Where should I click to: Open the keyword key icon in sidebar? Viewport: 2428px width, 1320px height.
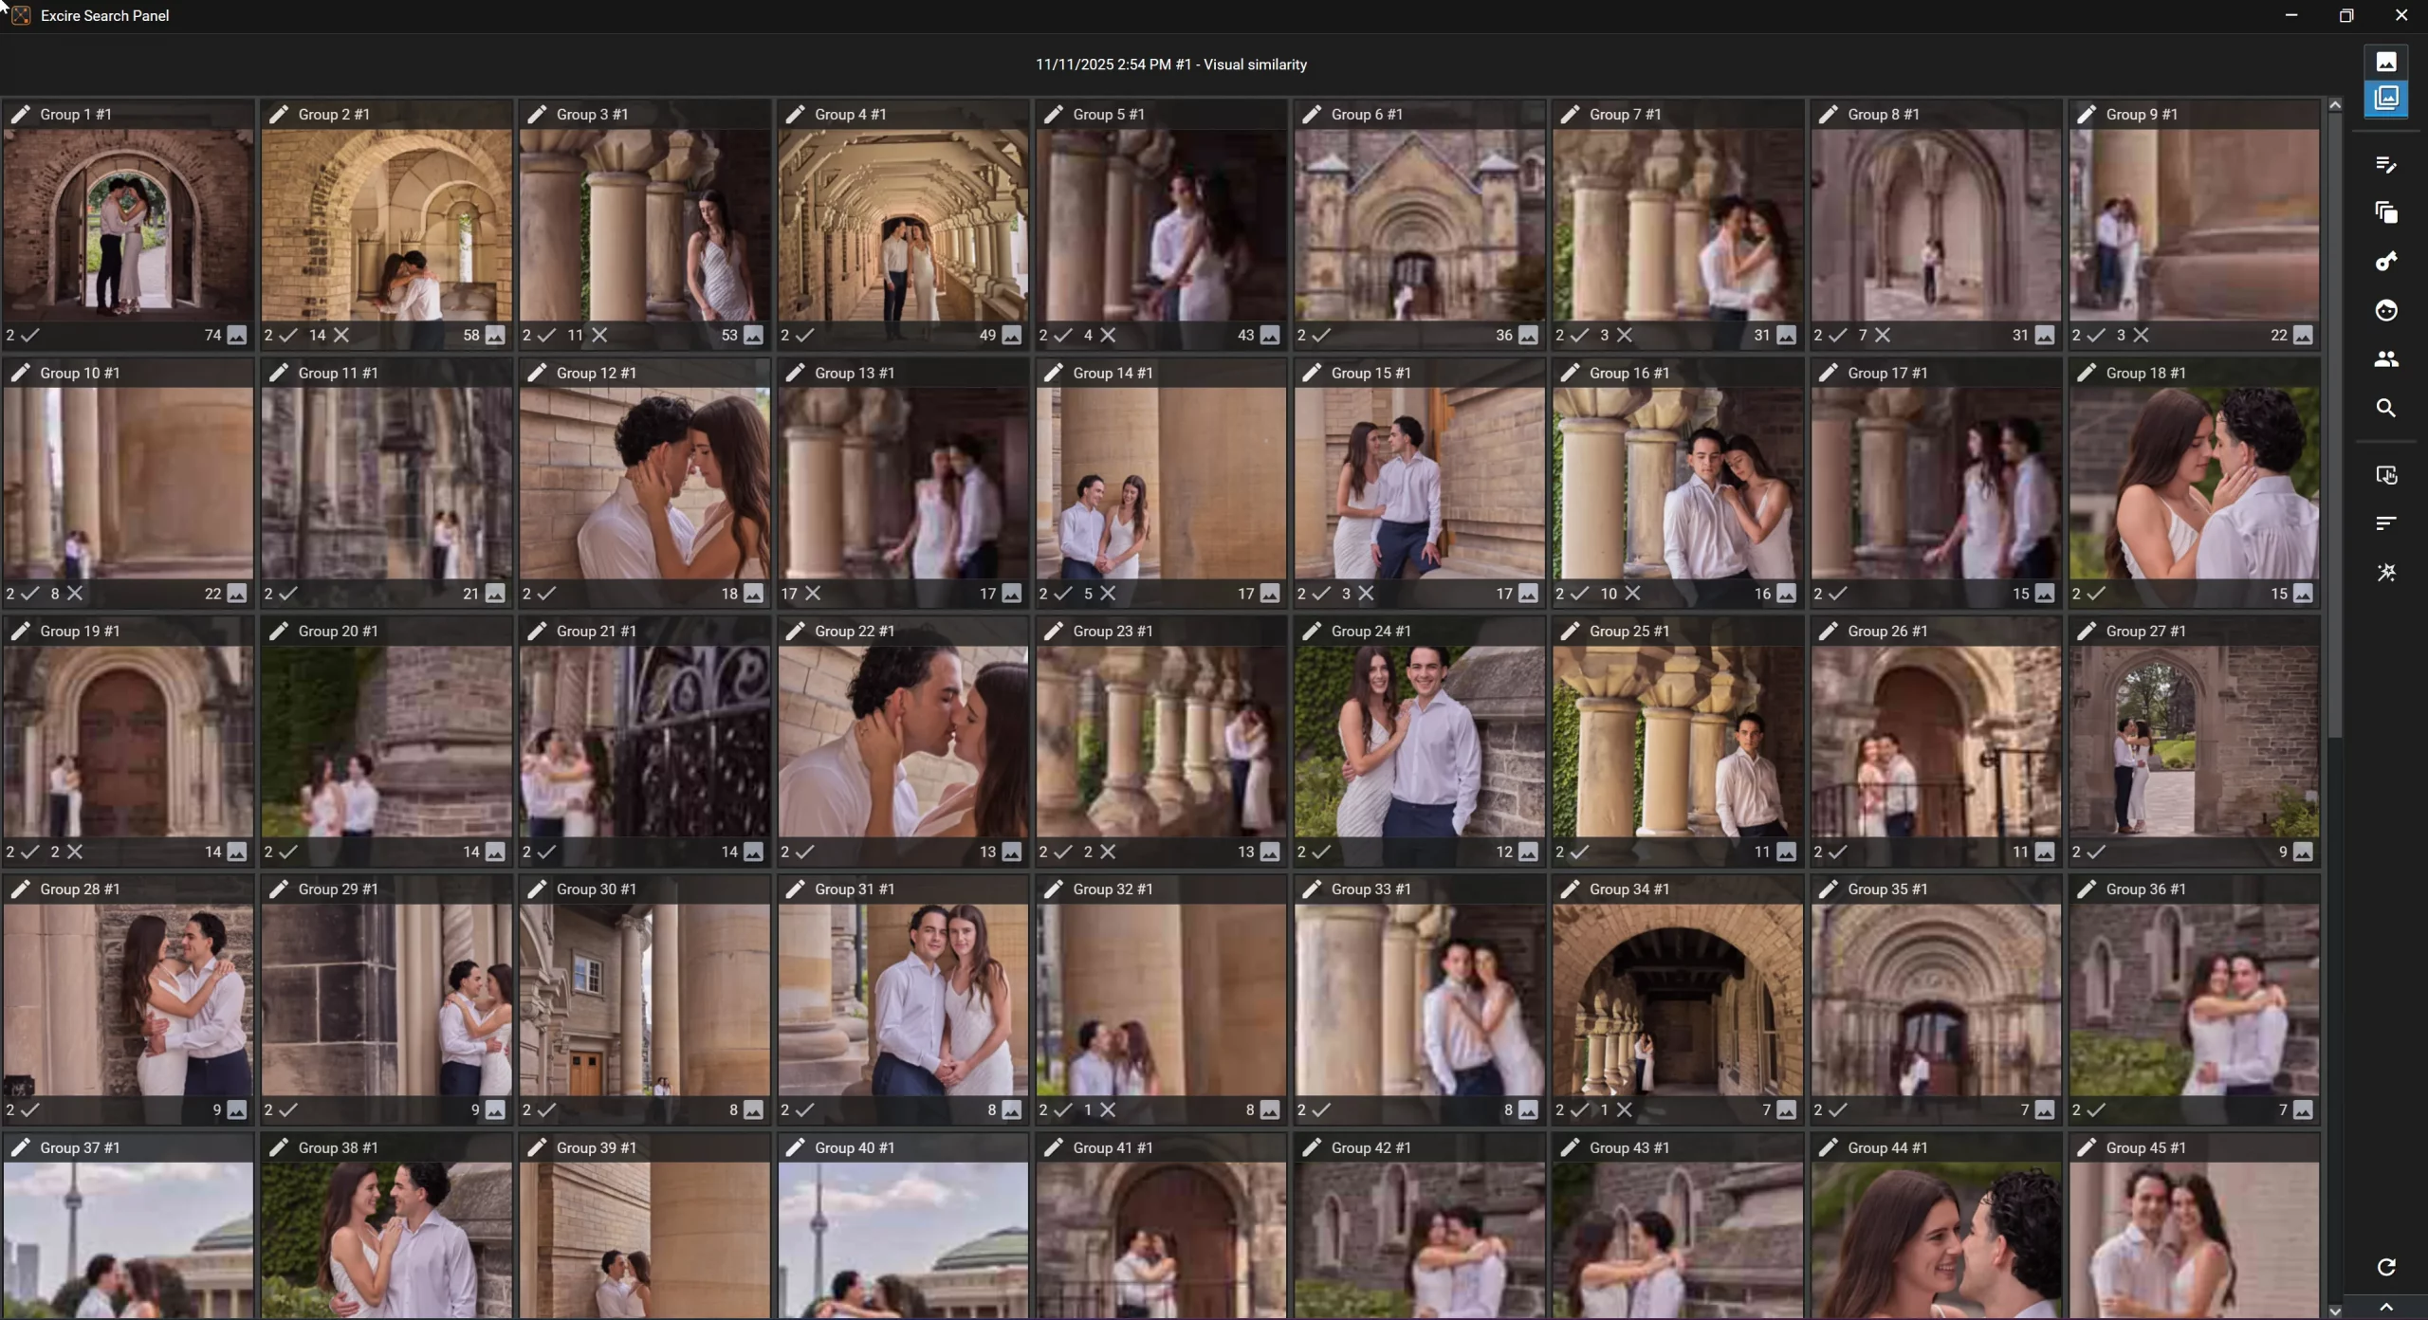pyautogui.click(x=2385, y=262)
